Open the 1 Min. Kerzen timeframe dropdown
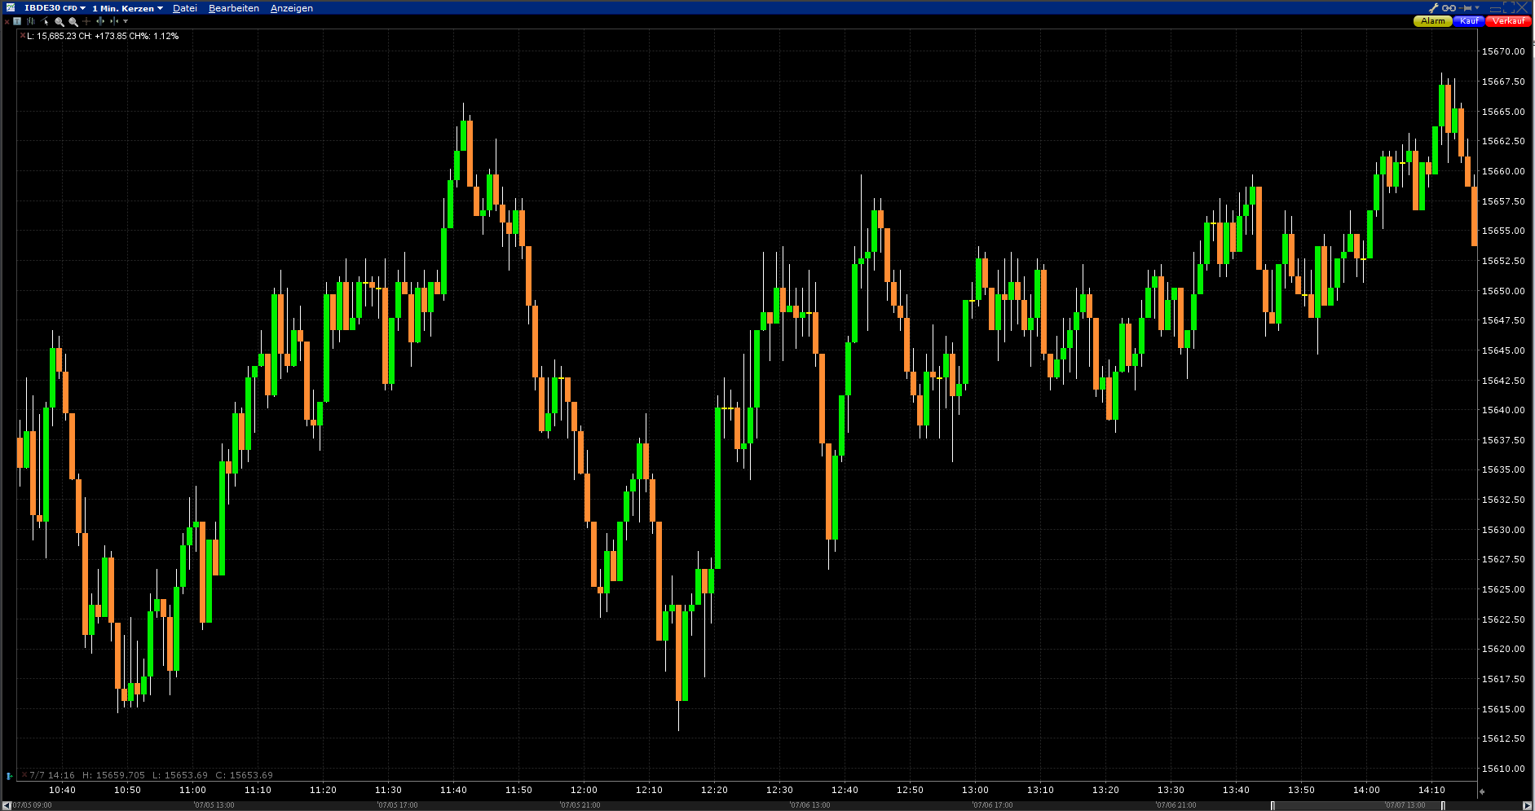Screen dimensions: 1535x811 point(127,8)
